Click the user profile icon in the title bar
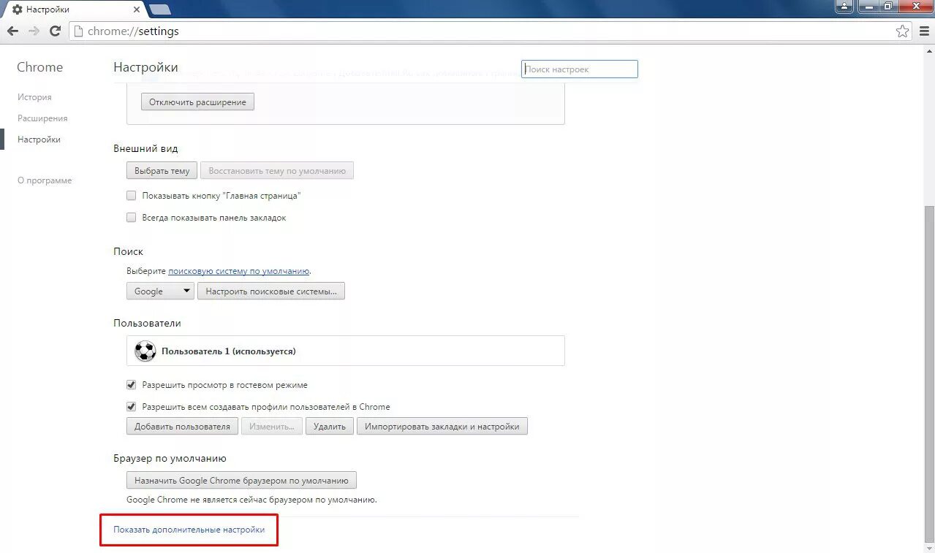This screenshot has width=935, height=553. (844, 7)
